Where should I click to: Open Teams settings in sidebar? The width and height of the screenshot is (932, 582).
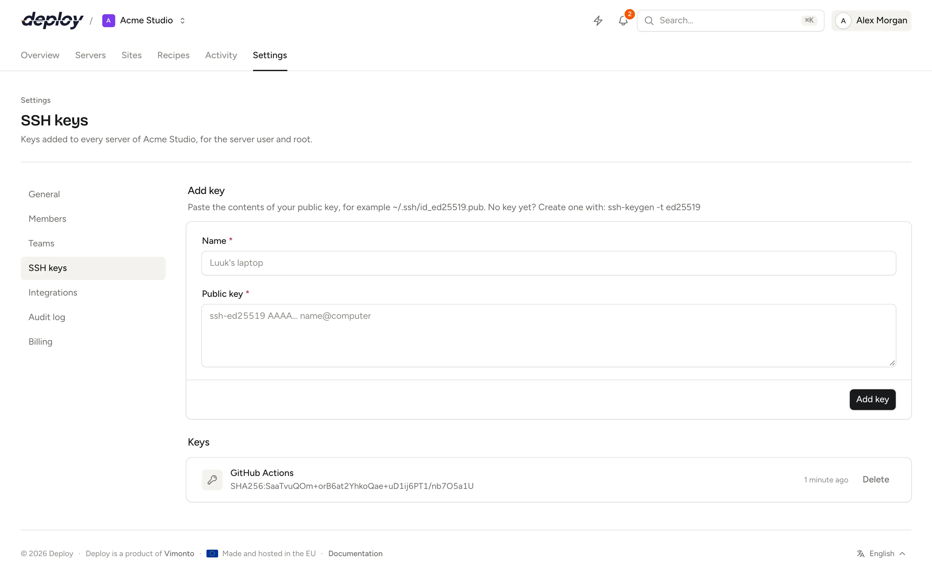(93, 244)
